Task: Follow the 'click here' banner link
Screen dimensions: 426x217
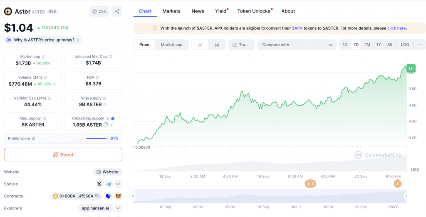Action: (396, 28)
